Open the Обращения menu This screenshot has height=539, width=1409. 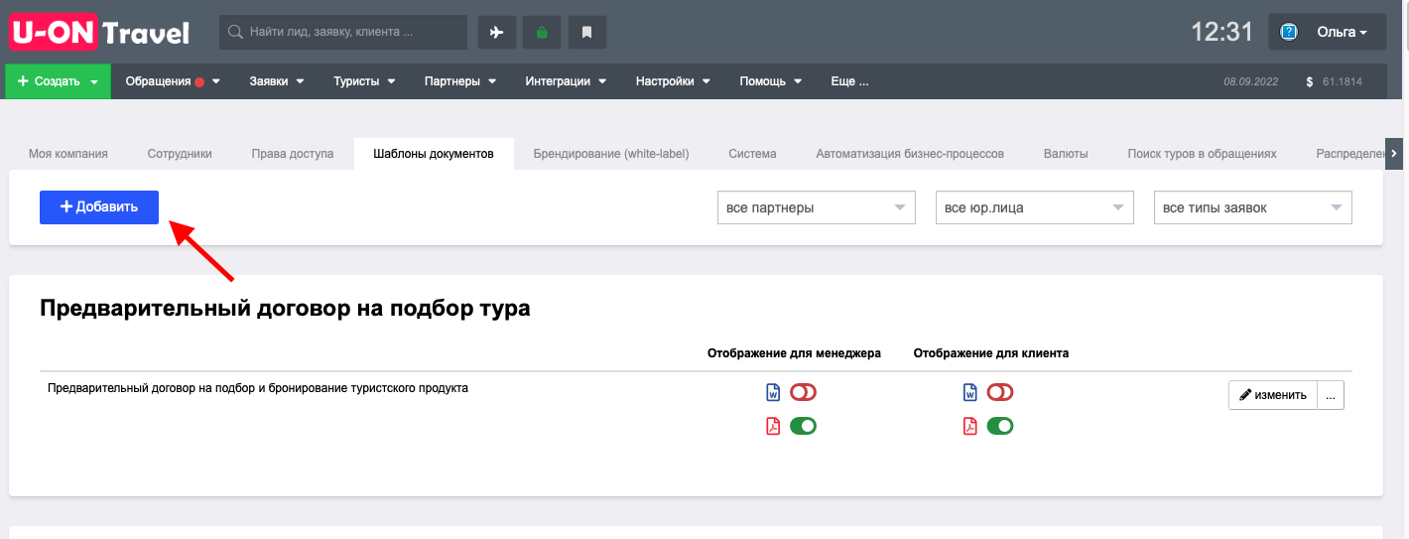click(x=173, y=81)
